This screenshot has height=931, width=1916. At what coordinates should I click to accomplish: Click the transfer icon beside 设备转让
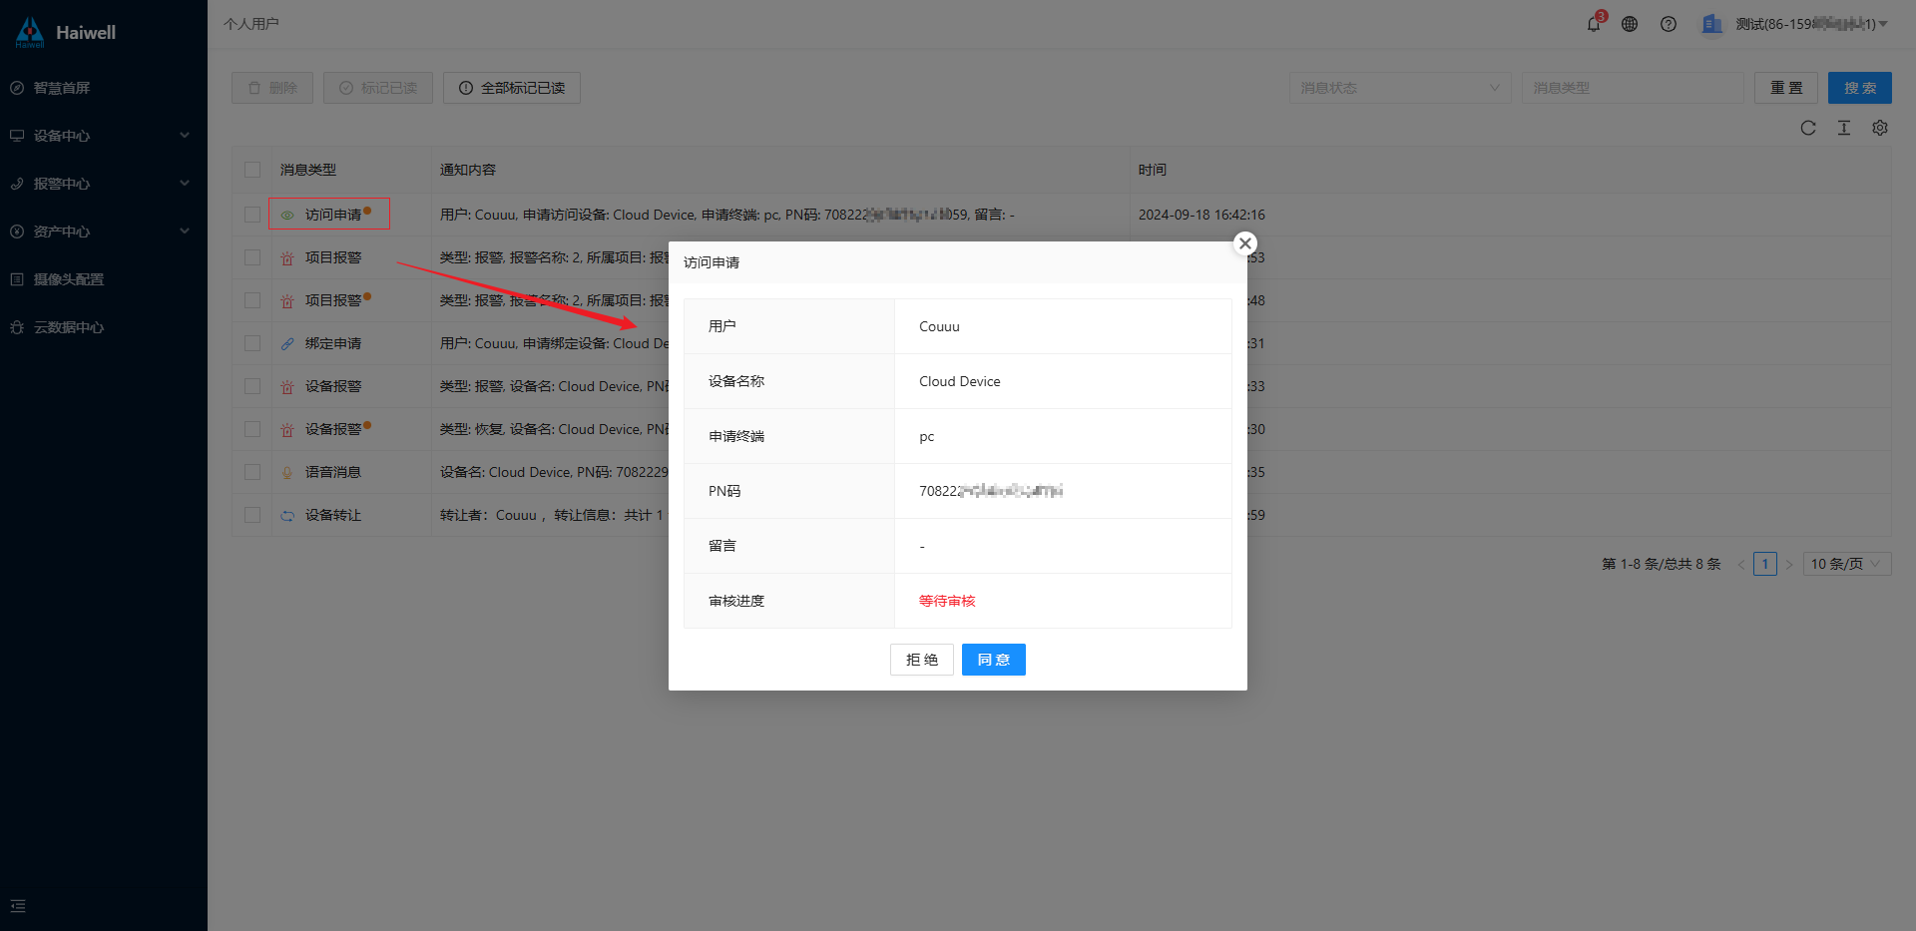pyautogui.click(x=287, y=515)
